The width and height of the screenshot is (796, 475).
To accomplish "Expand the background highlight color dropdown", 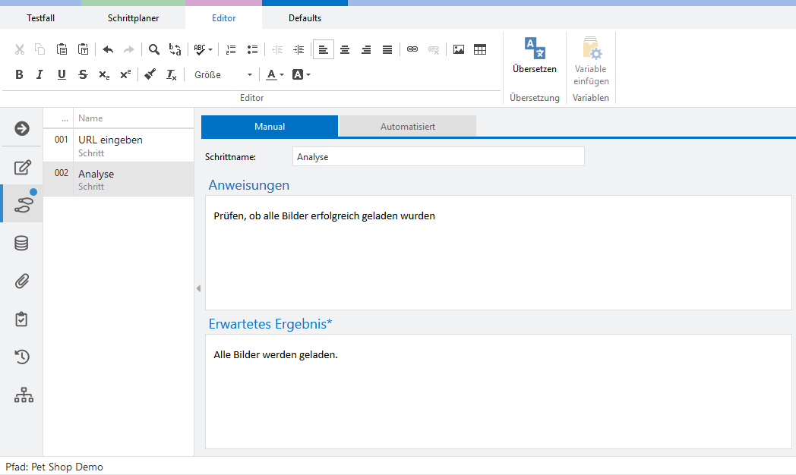I will (x=308, y=75).
